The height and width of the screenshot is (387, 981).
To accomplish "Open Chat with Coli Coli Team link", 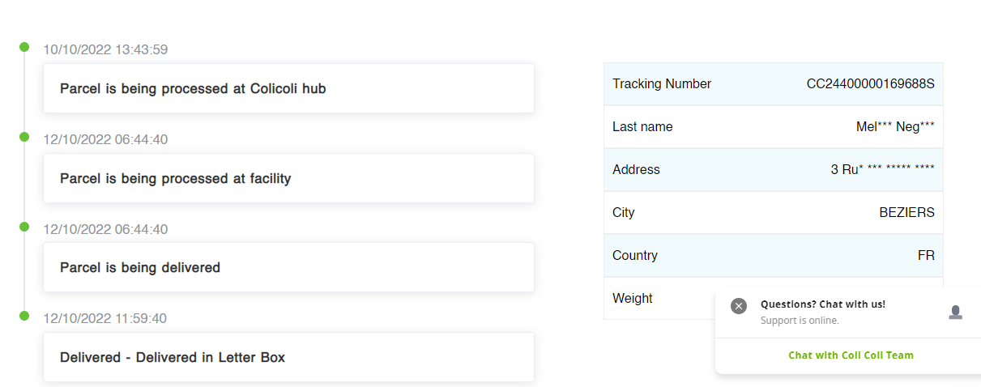I will pos(851,355).
